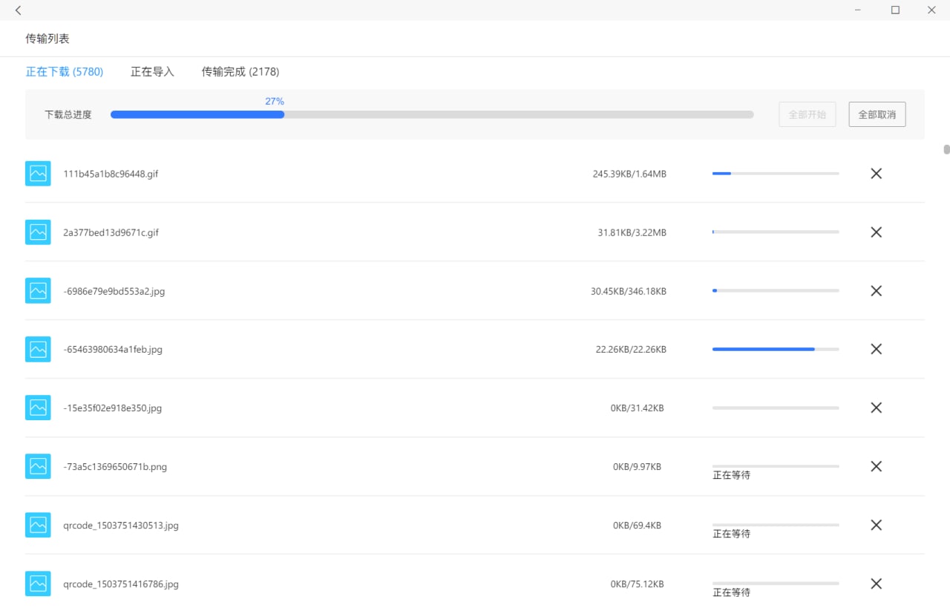Cancel the -65463980634a1feb.jpg download
The width and height of the screenshot is (950, 608).
click(876, 349)
